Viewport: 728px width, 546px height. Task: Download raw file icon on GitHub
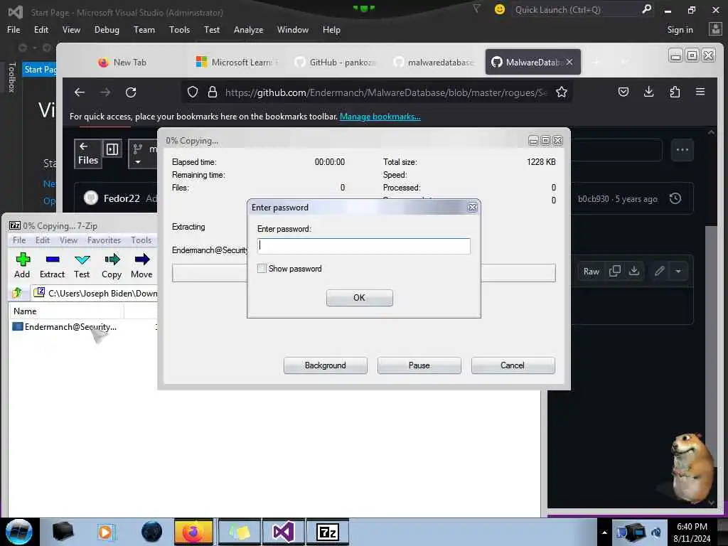click(634, 271)
